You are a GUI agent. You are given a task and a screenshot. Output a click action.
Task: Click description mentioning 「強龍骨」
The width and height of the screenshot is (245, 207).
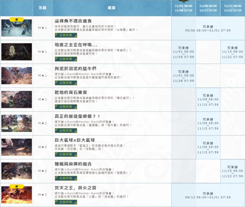[93, 171]
